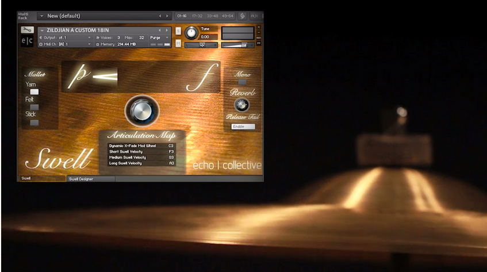Go to previous multi preset arrow
Screen dimensions: 487x272
point(160,16)
